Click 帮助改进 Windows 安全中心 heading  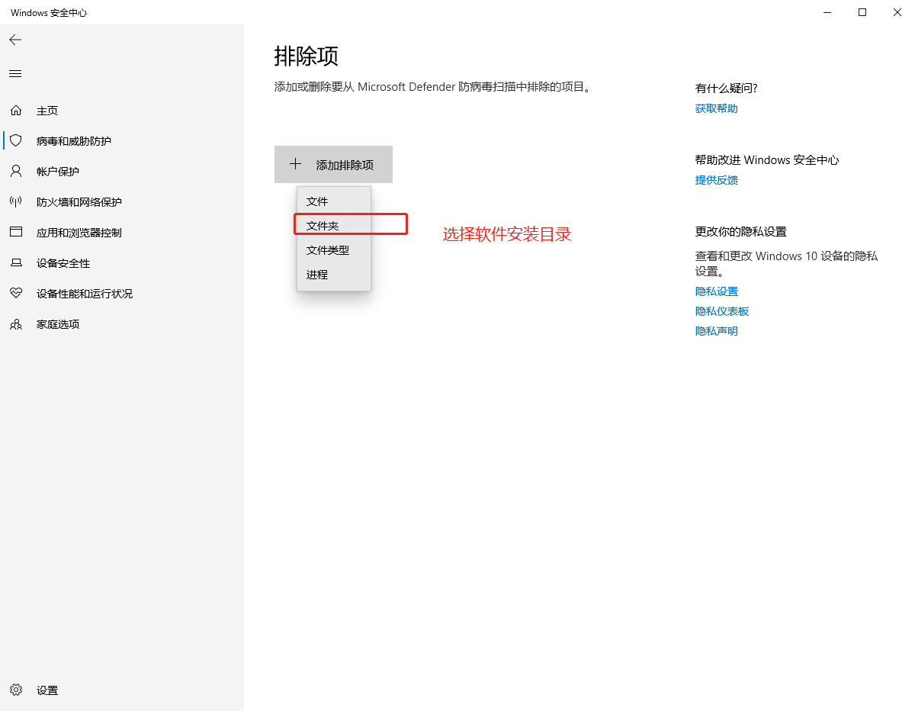coord(767,160)
